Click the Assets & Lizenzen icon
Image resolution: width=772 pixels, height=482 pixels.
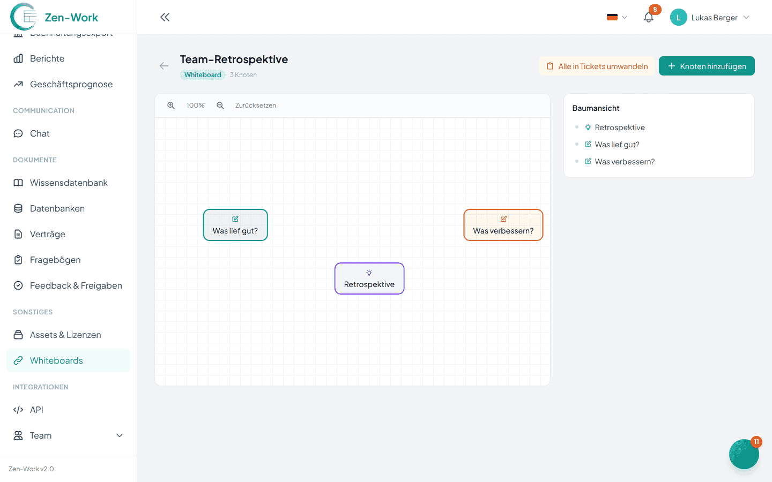18,335
